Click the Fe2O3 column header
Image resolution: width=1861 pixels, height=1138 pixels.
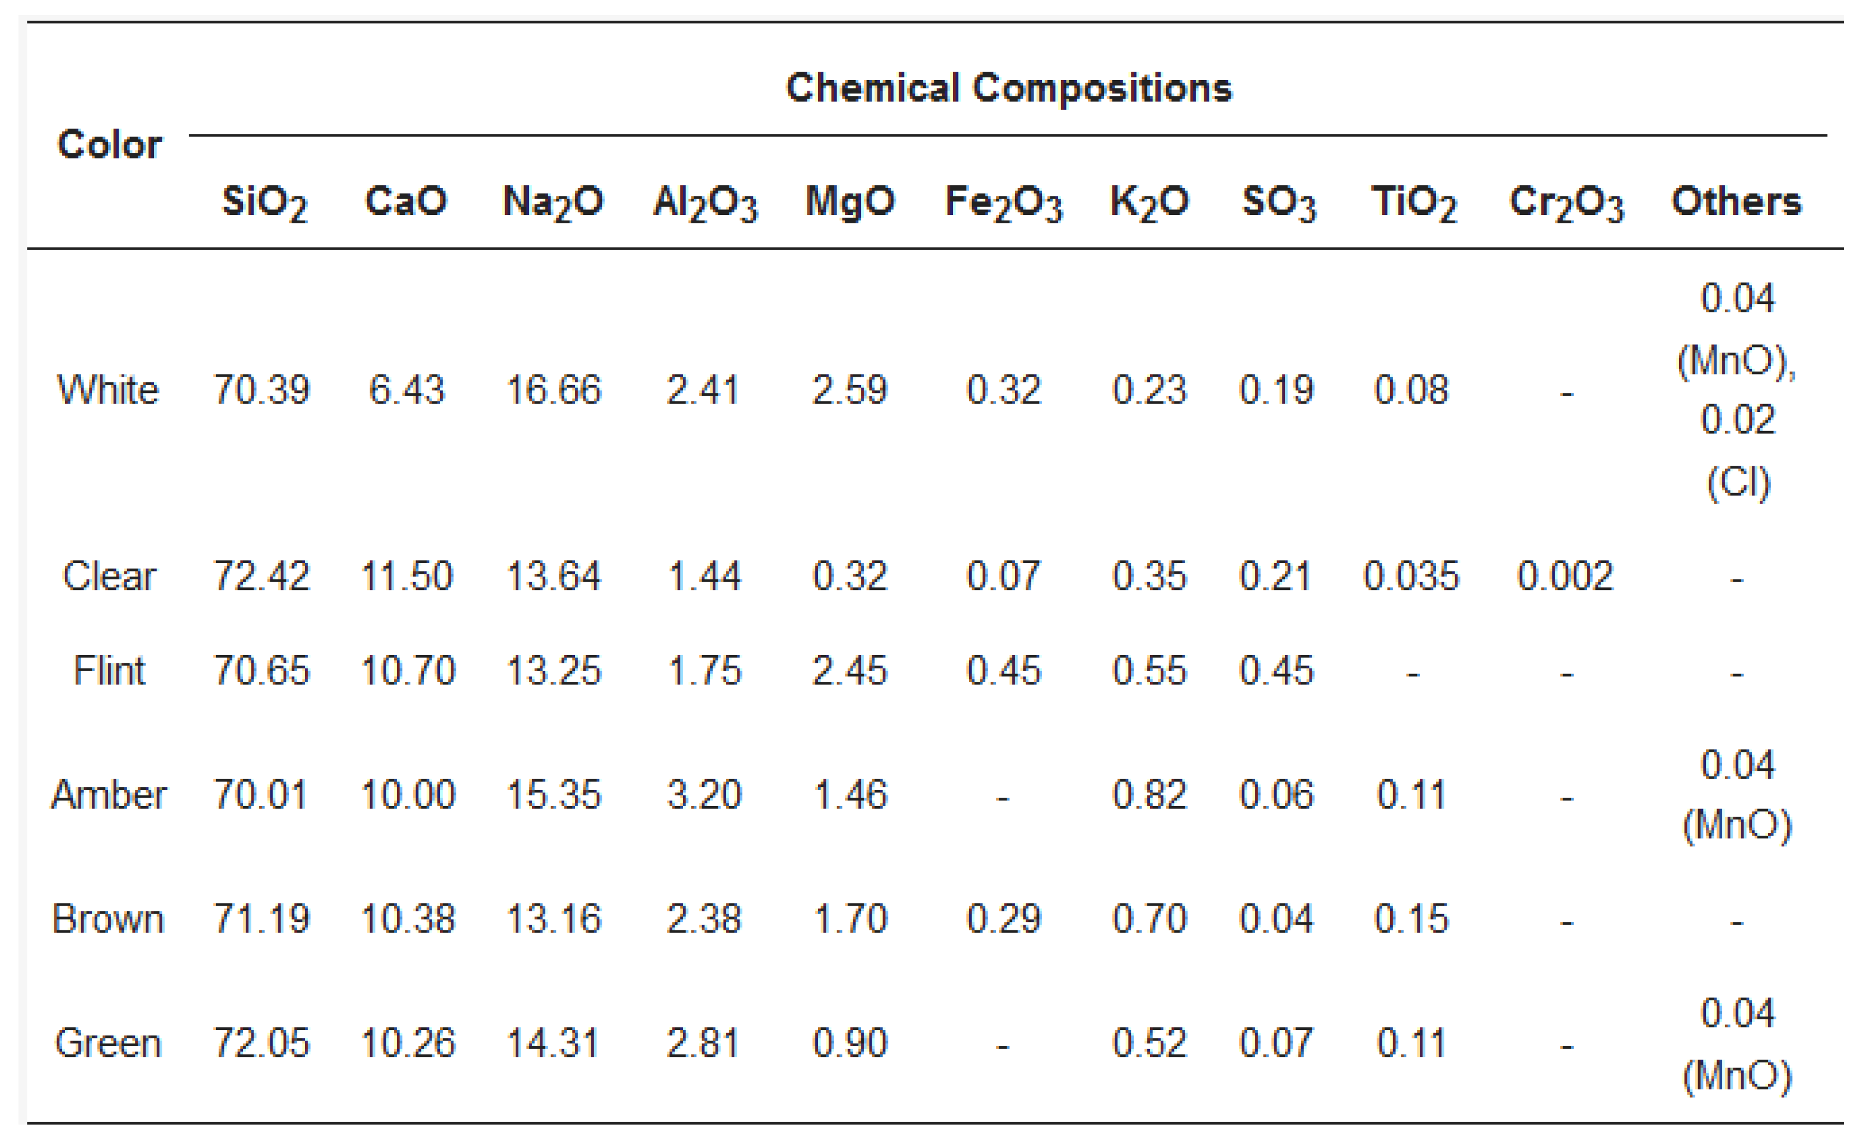[x=1003, y=203]
